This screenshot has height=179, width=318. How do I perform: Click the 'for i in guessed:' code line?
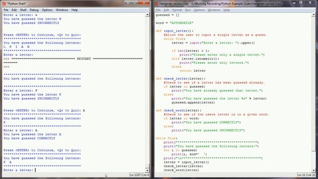pyautogui.click(x=180, y=150)
